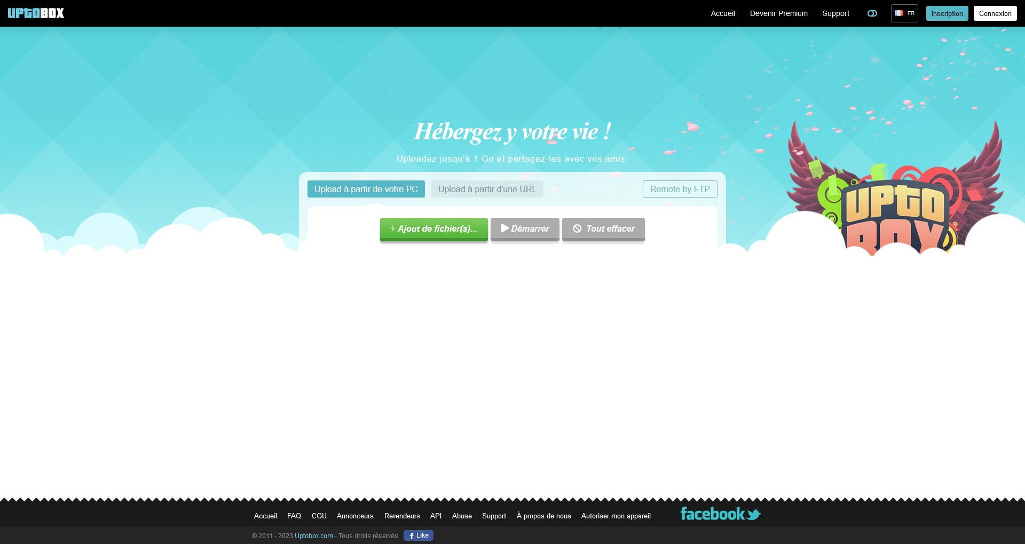Click Ajout de fichier(s) button
This screenshot has height=544, width=1025.
[x=434, y=229]
